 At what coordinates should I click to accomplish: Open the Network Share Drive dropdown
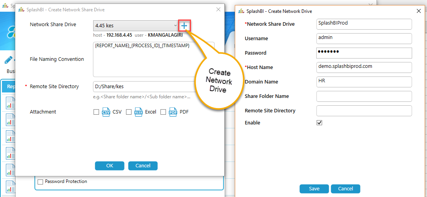135,26
